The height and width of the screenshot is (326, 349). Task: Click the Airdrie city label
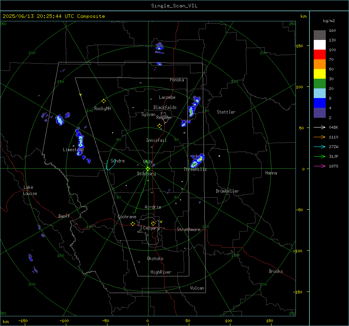tap(153, 207)
